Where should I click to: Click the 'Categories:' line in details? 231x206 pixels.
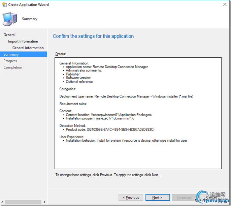click(68, 89)
